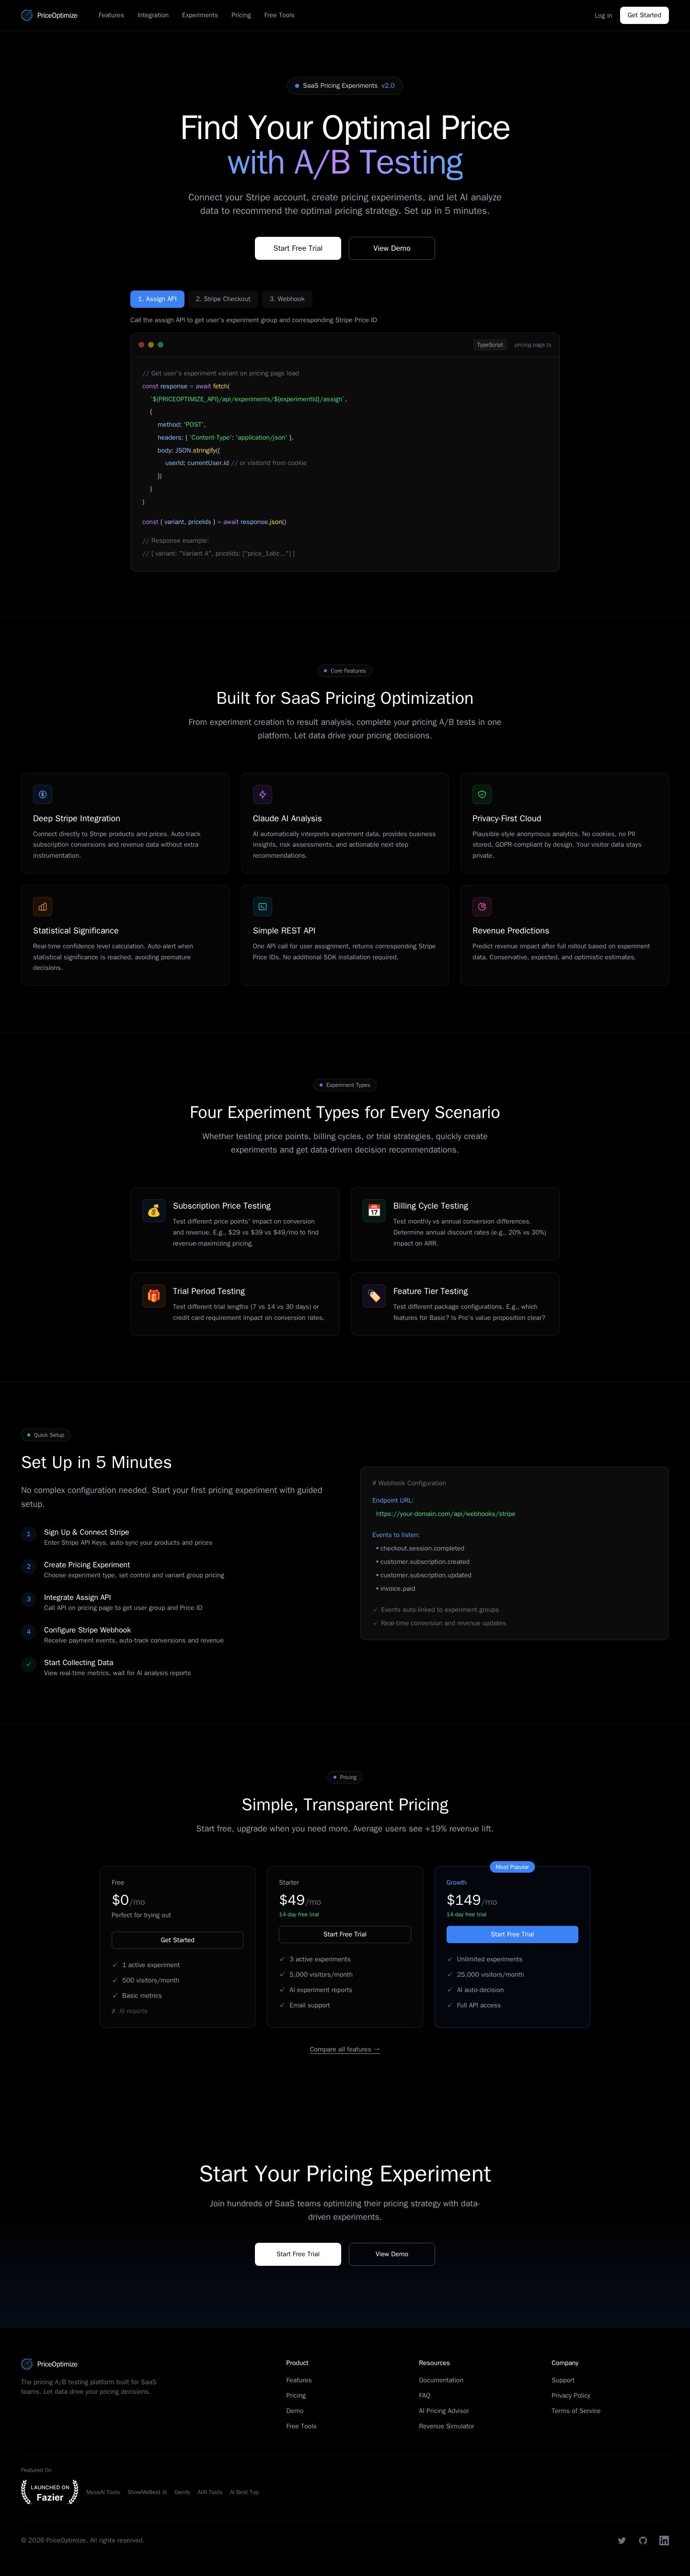Image resolution: width=690 pixels, height=2576 pixels.
Task: Switch to the 2. Stripe Checkout tab
Action: [x=223, y=299]
